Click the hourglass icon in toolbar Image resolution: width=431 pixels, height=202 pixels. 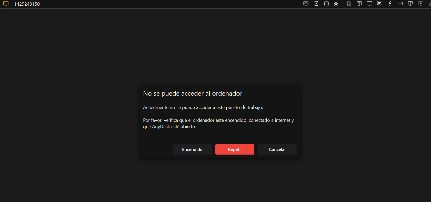[x=316, y=4]
